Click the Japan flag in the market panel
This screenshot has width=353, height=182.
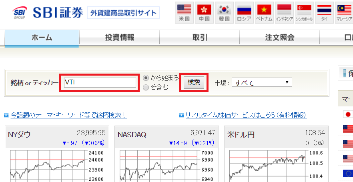click(x=348, y=114)
